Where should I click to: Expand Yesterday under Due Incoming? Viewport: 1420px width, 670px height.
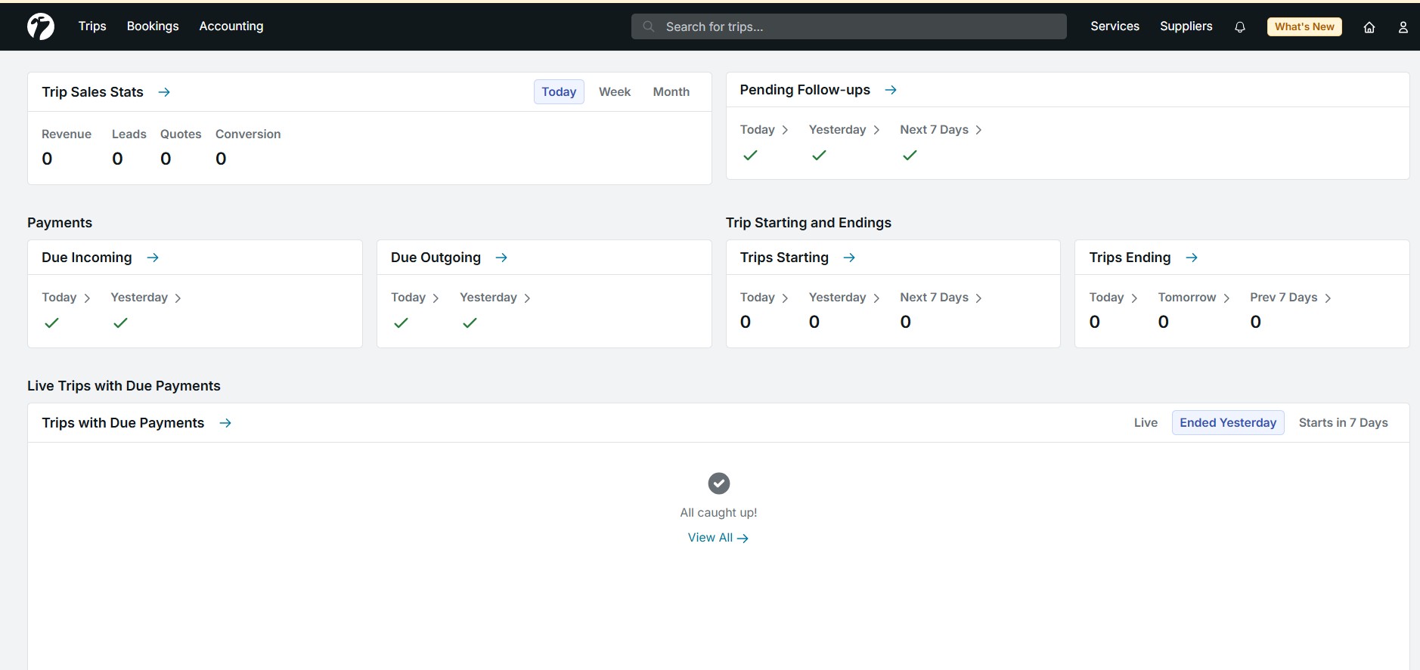click(146, 298)
